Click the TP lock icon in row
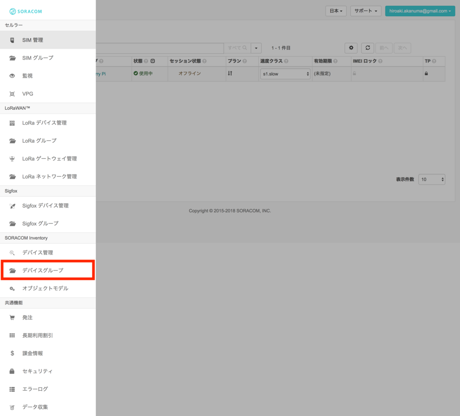This screenshot has height=416, width=460. [x=426, y=73]
